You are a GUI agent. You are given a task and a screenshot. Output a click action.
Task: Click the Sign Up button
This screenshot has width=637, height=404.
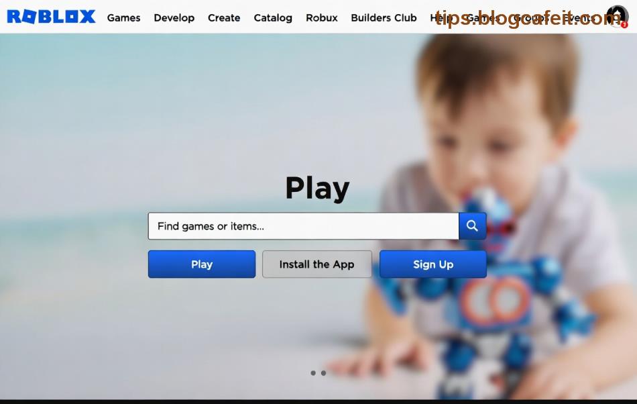433,264
